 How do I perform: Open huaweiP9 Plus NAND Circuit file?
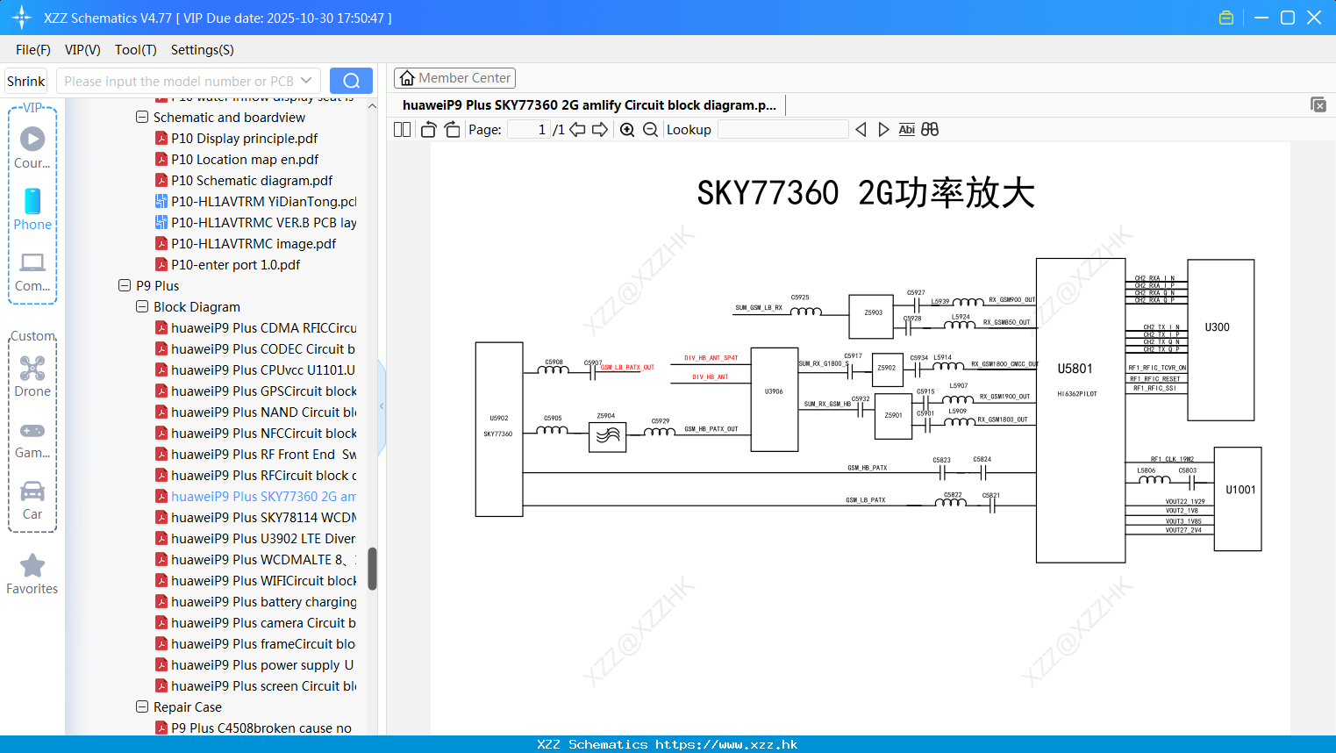(x=255, y=412)
